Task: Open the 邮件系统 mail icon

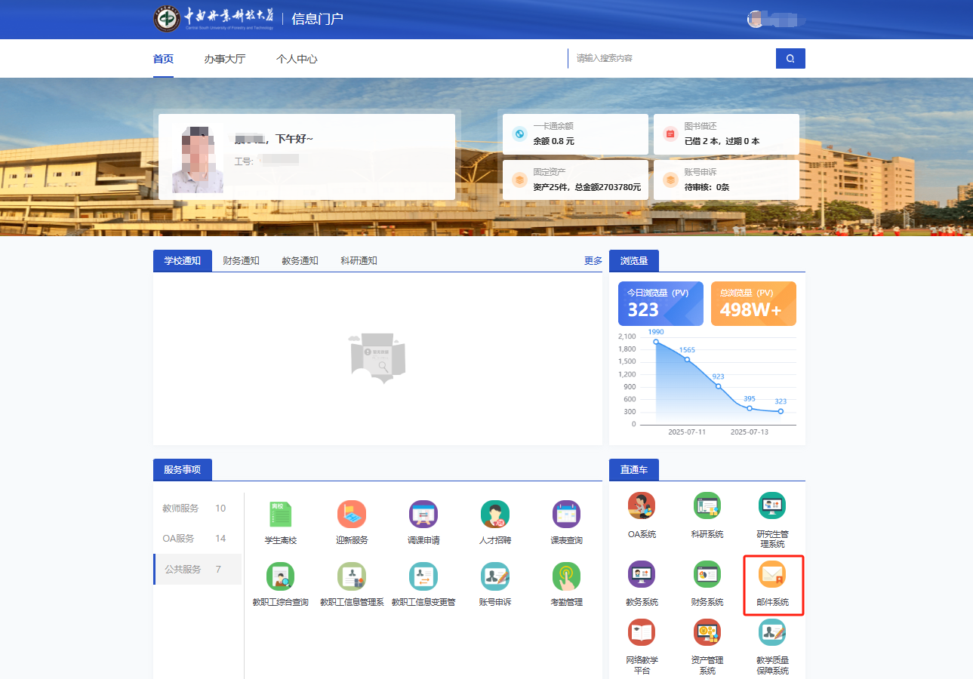Action: 772,576
